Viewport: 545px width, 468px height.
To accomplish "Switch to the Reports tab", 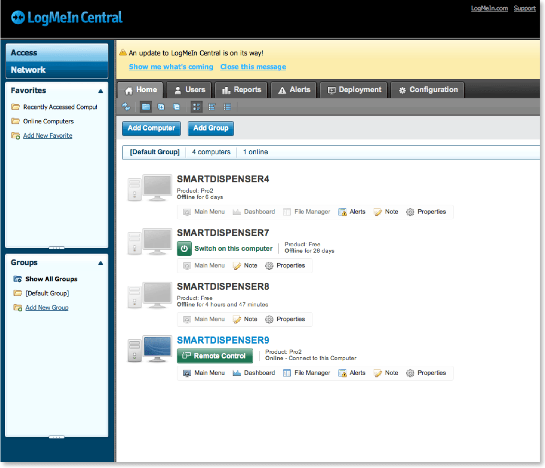I will tap(241, 90).
